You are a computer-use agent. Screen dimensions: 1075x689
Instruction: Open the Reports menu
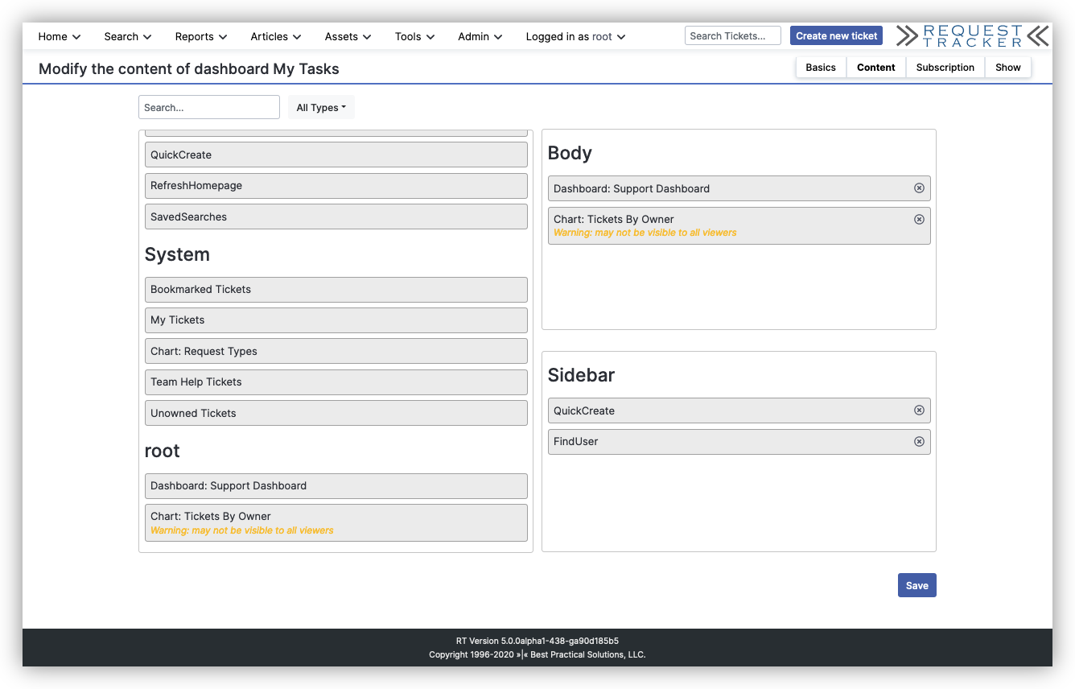(x=200, y=36)
